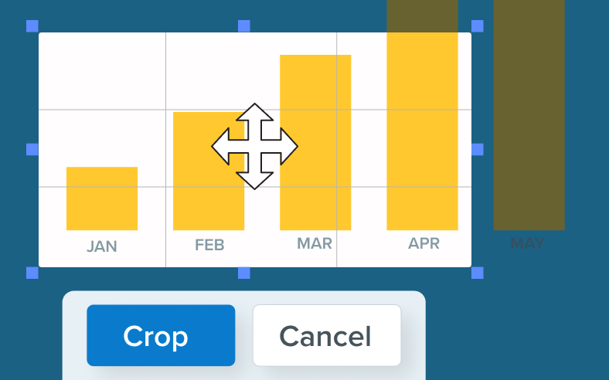Click the MAR axis label

315,244
